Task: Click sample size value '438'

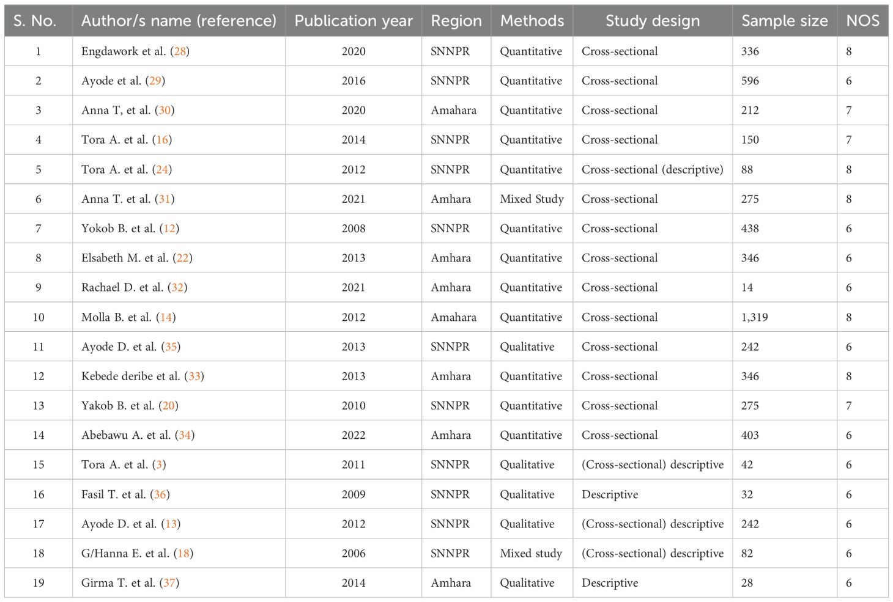Action: pos(750,228)
